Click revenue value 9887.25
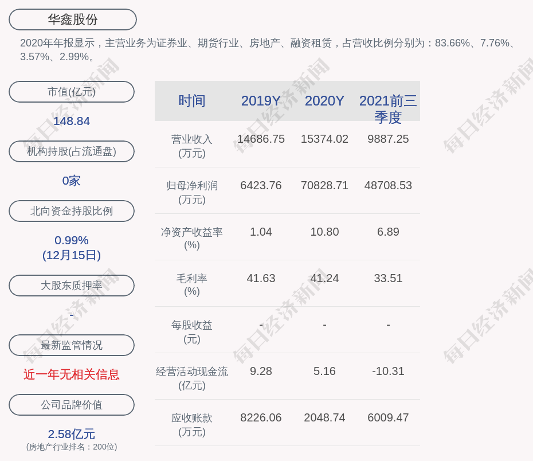533x461 pixels. (388, 139)
